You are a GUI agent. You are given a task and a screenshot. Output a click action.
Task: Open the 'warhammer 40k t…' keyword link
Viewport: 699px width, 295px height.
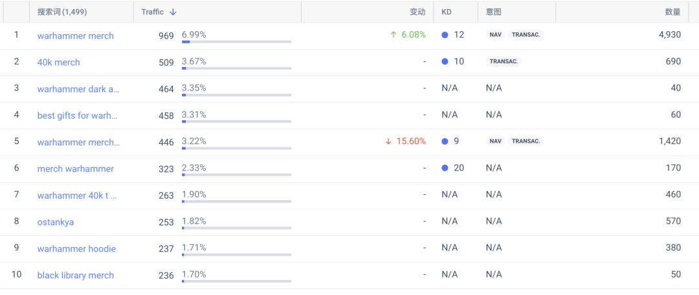point(77,196)
